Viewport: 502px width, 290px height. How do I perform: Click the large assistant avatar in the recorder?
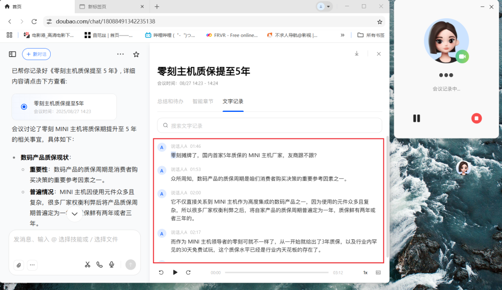click(x=446, y=41)
